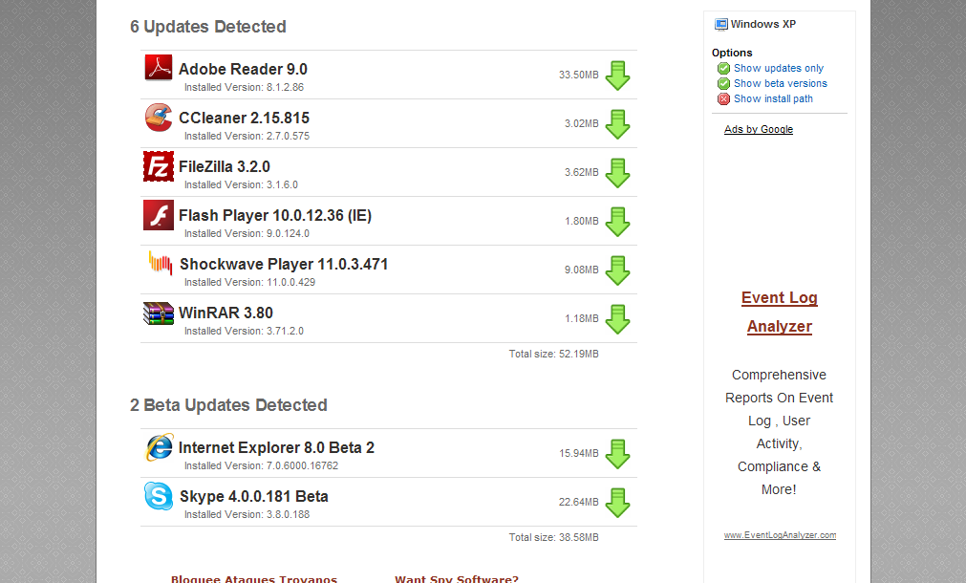This screenshot has width=966, height=583.
Task: Click the Want Spy Software? ad
Action: pos(457,578)
